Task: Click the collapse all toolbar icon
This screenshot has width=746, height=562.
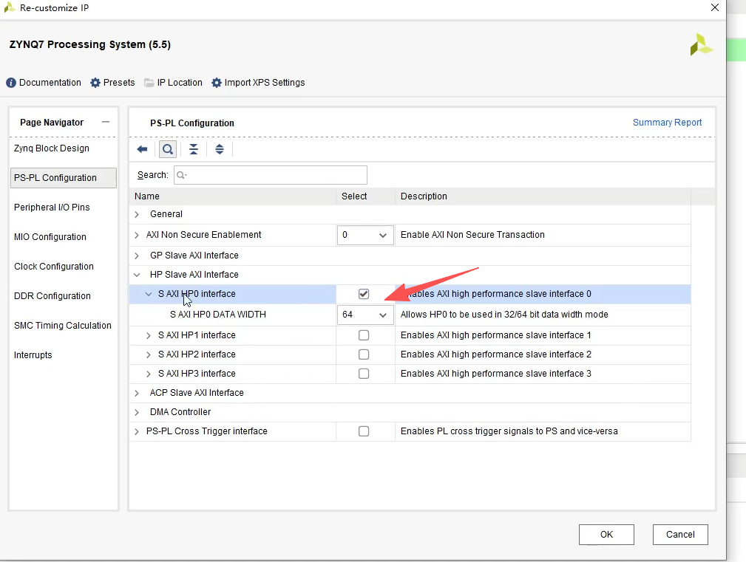Action: tap(194, 149)
